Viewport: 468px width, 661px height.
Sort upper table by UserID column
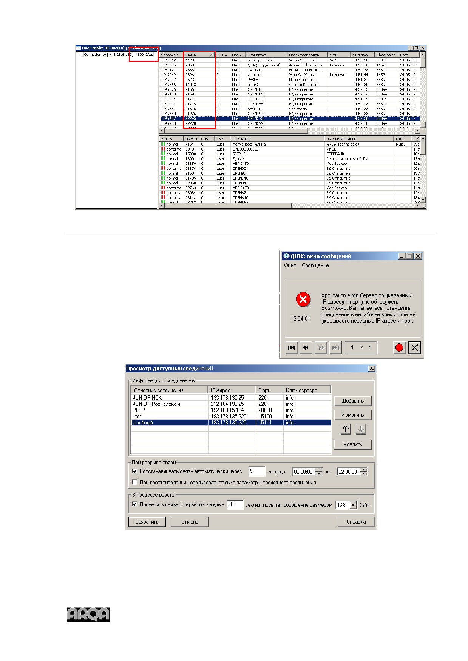click(199, 55)
